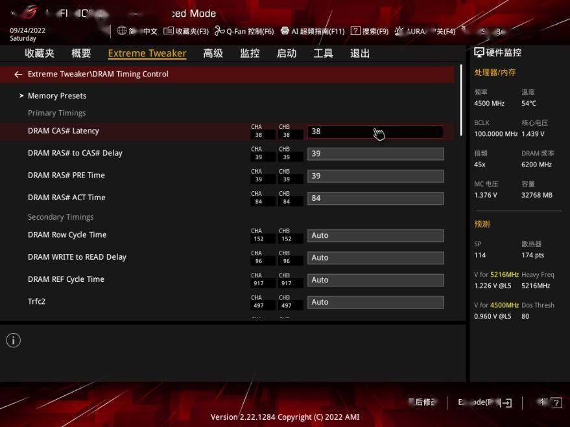570x427 pixels.
Task: Click the 搜索(F9) search question icon
Action: point(355,30)
